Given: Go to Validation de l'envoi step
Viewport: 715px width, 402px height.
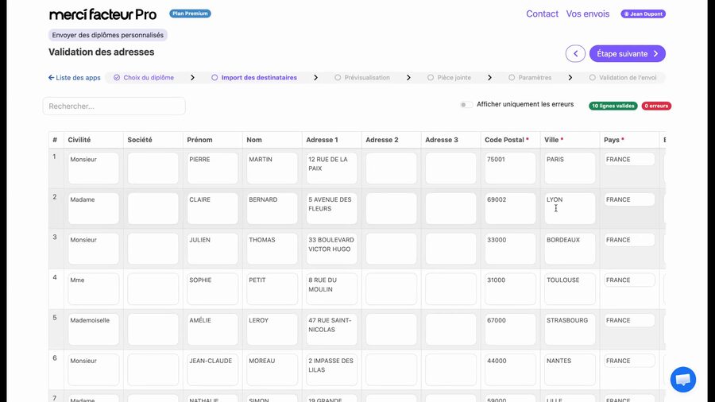Looking at the screenshot, I should coord(623,78).
